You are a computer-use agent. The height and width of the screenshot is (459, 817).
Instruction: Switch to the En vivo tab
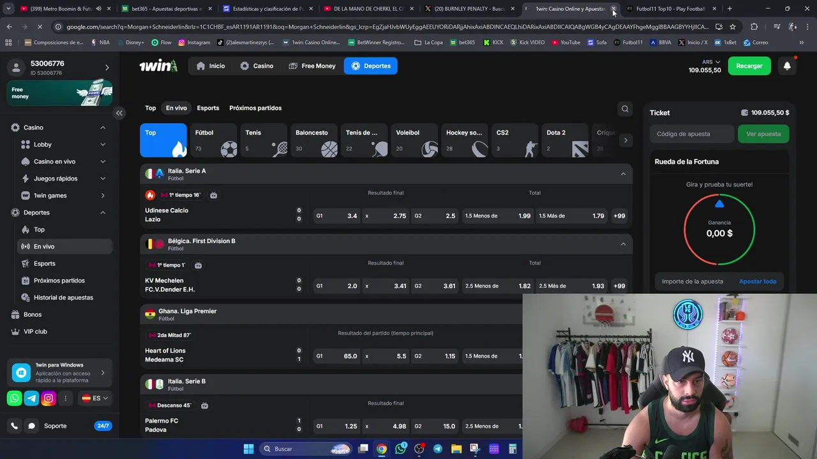(176, 108)
